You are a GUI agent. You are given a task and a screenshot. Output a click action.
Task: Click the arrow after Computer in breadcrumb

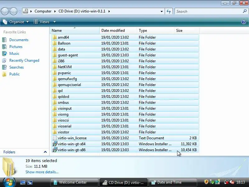pos(55,11)
